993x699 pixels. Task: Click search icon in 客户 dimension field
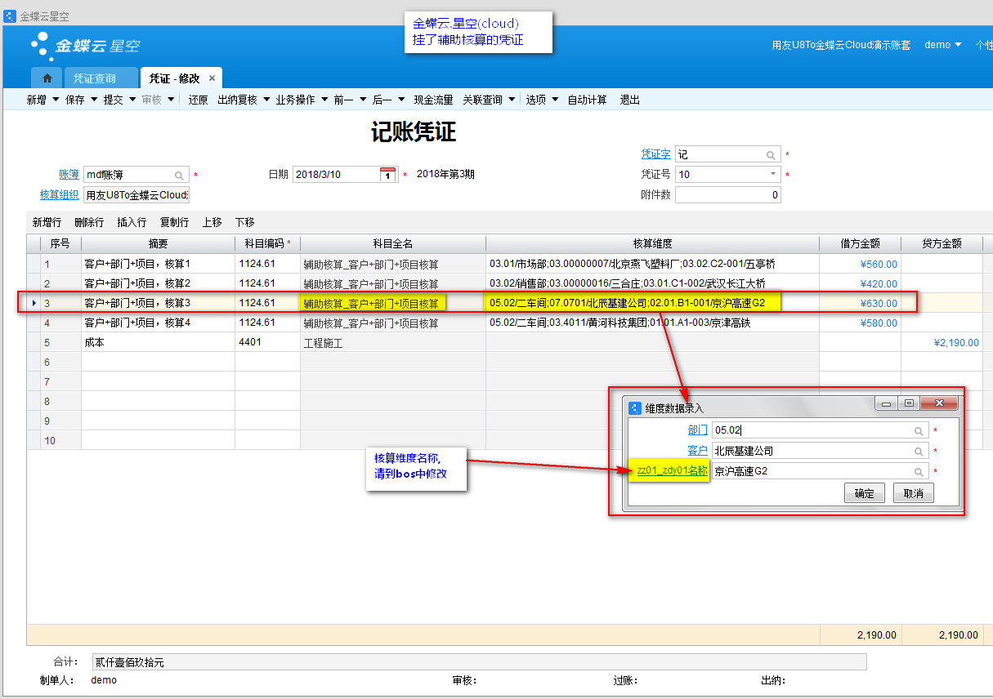tap(919, 452)
